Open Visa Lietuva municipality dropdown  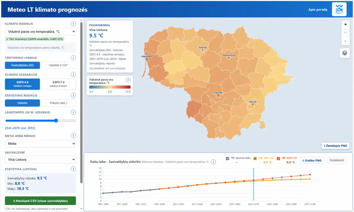(40, 159)
